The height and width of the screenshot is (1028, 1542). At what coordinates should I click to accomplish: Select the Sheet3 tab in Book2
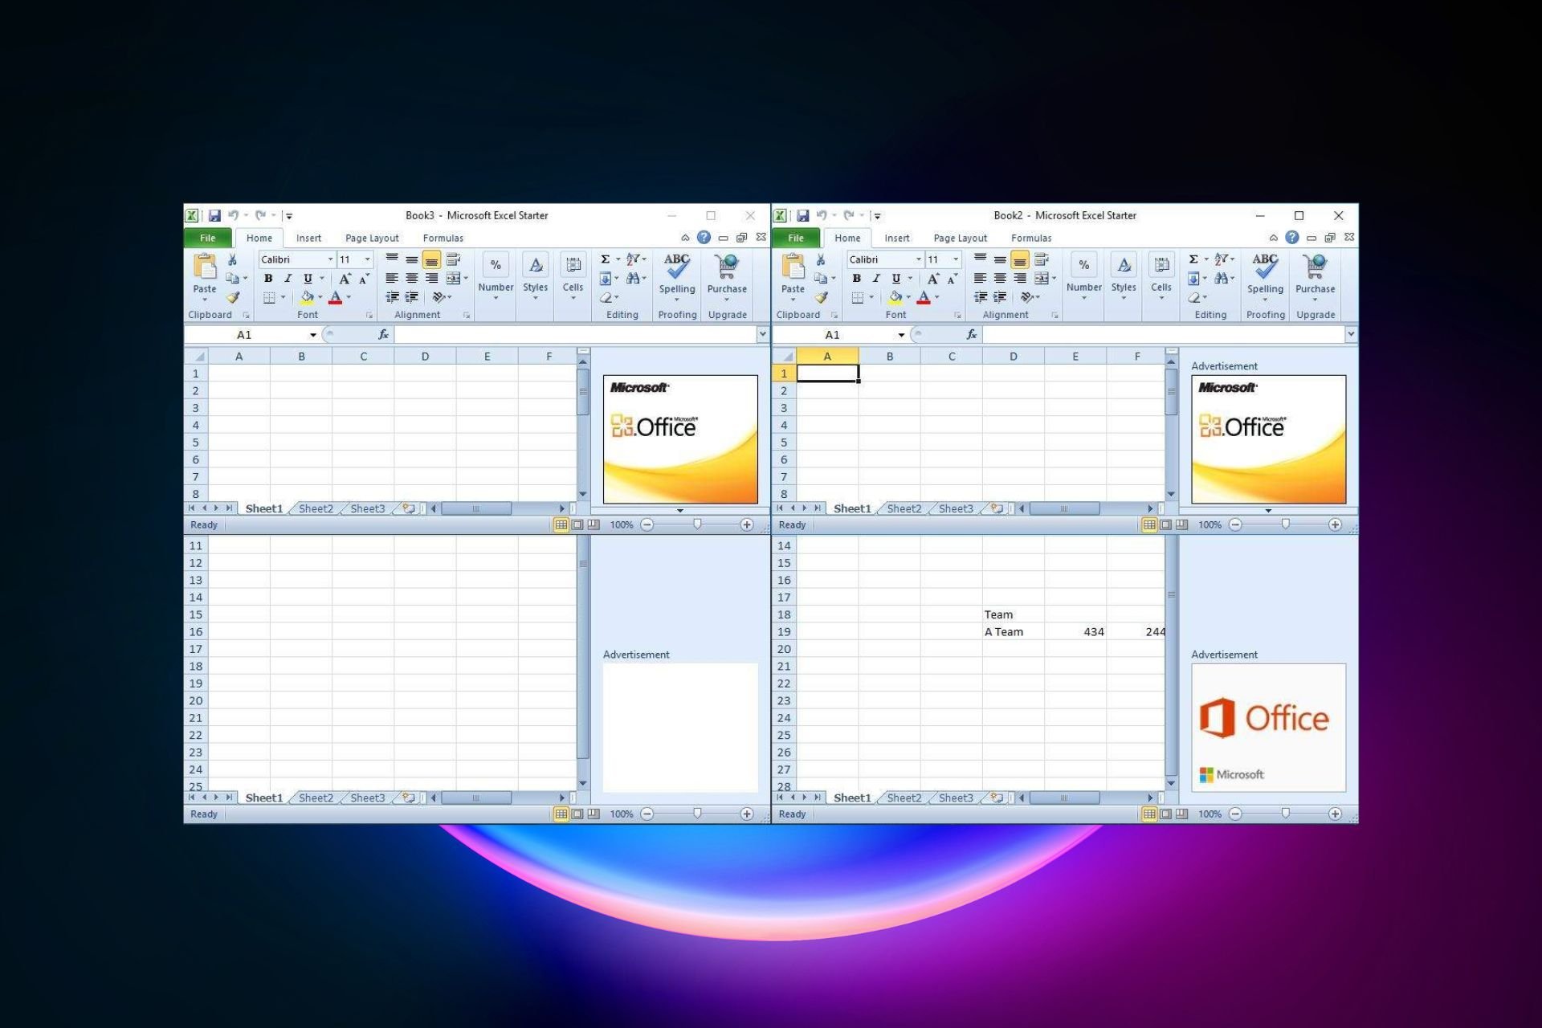point(956,508)
